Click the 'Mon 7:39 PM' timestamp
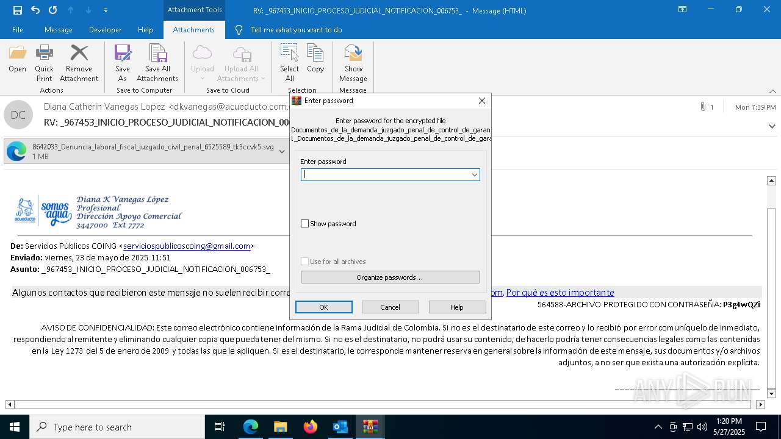The width and height of the screenshot is (781, 439). coord(755,107)
